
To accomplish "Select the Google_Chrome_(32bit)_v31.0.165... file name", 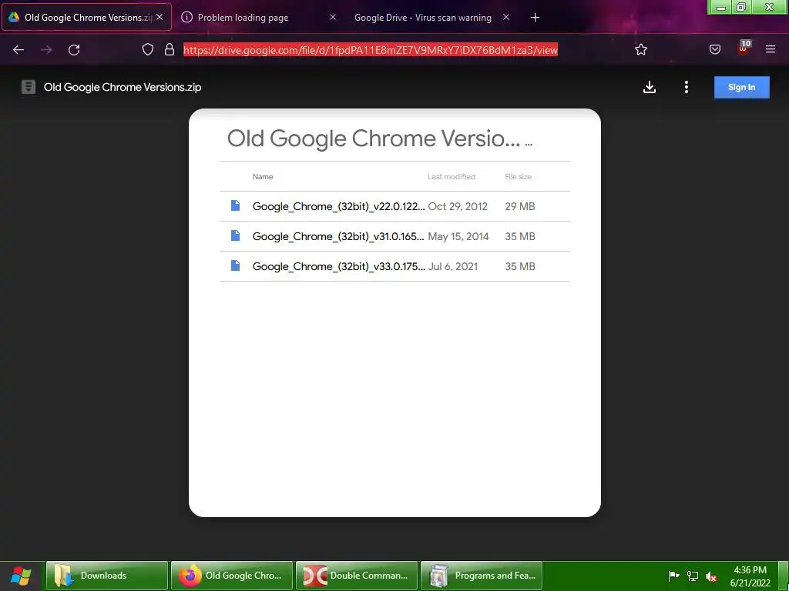I will click(x=339, y=236).
